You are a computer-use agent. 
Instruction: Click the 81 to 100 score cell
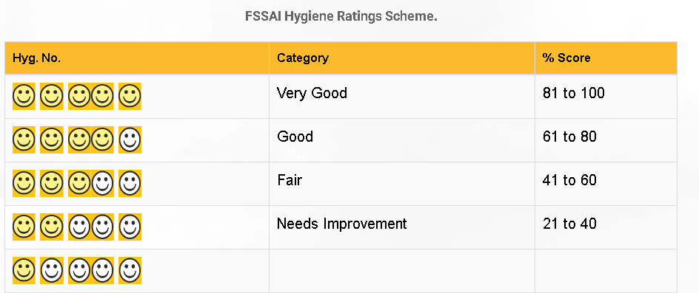(x=606, y=97)
